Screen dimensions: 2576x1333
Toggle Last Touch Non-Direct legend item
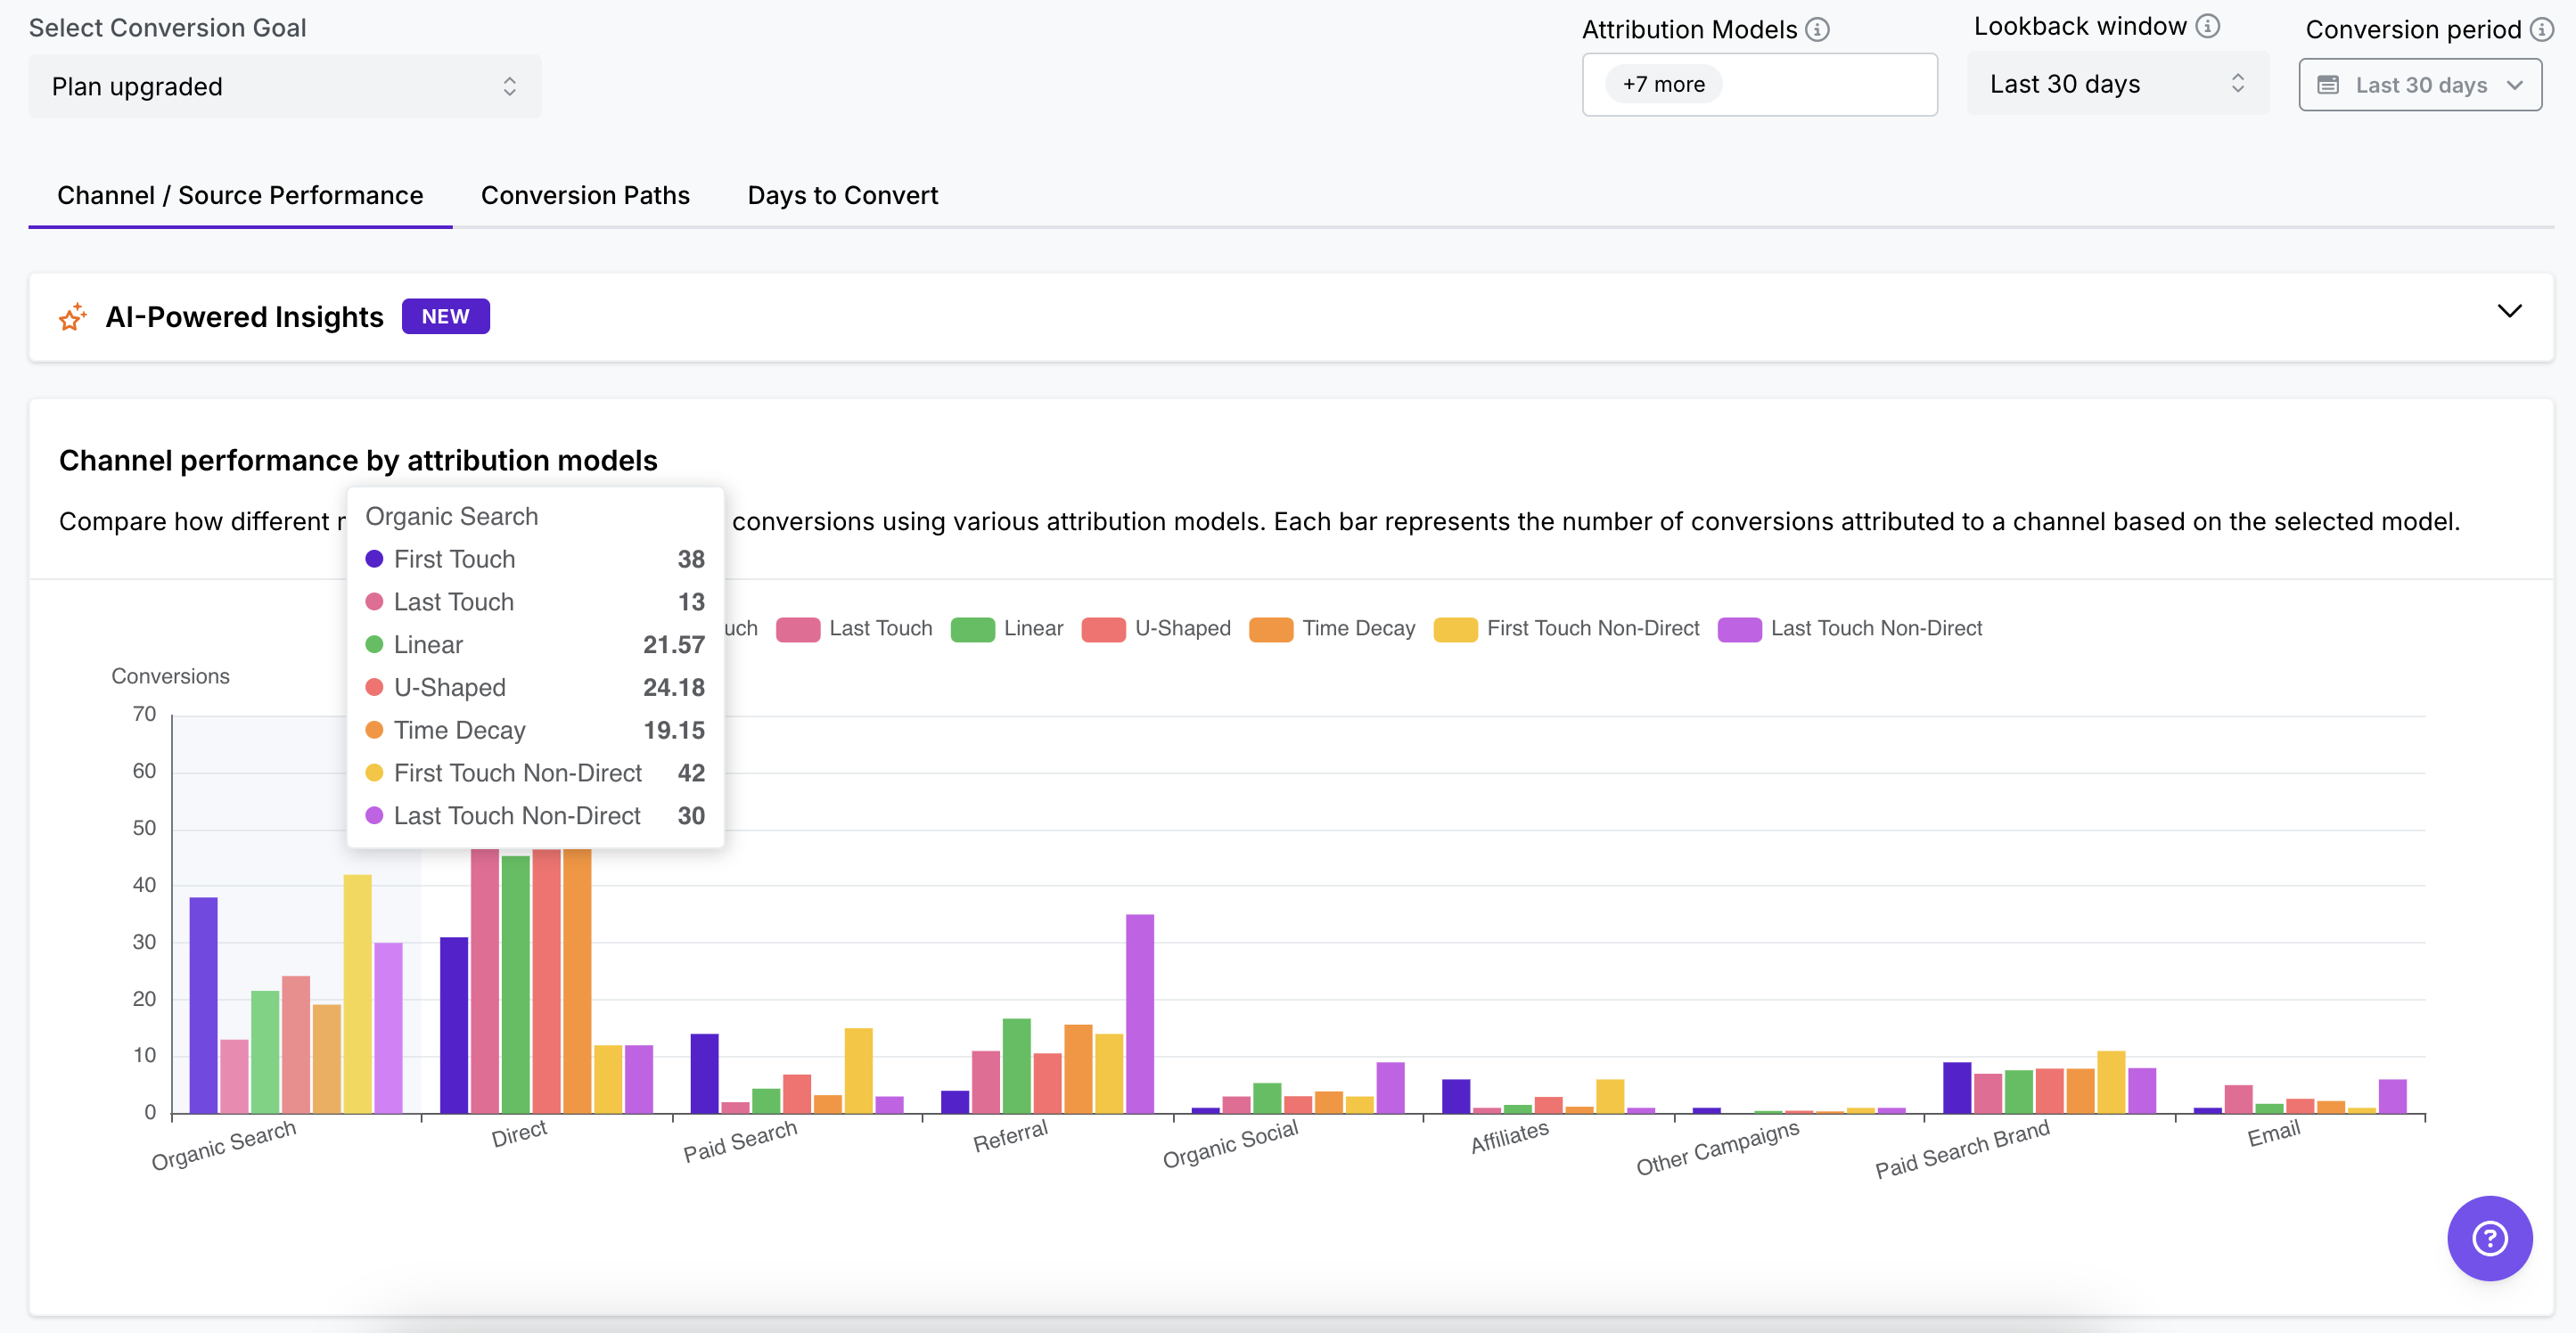pyautogui.click(x=1875, y=628)
